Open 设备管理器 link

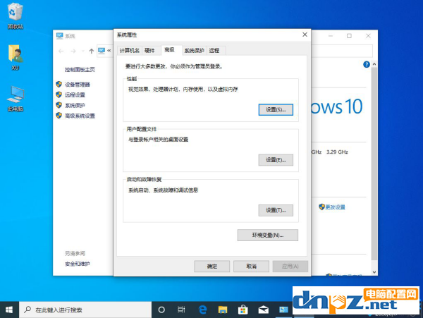[78, 85]
